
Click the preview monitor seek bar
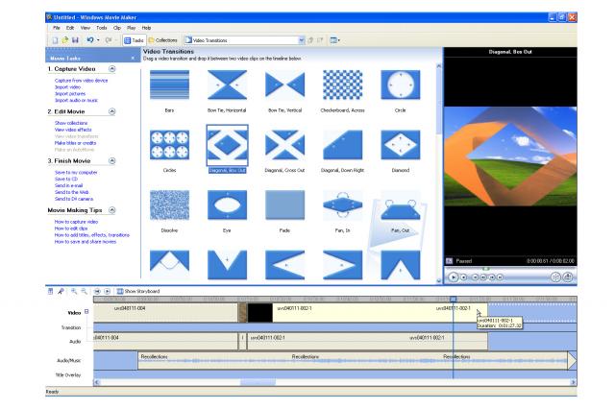(x=510, y=269)
